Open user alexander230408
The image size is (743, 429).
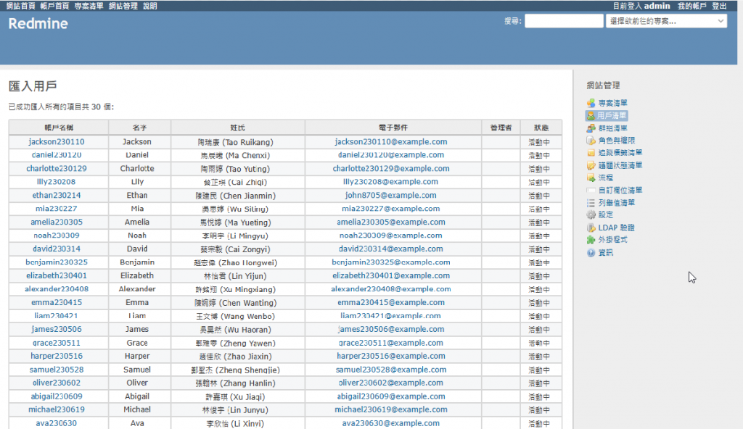pos(57,289)
